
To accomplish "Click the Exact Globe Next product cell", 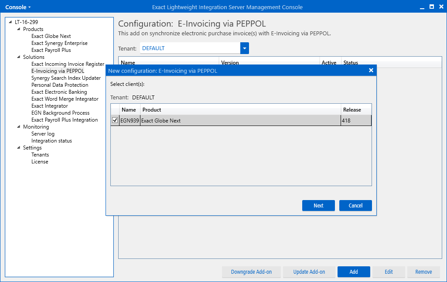I will (241, 120).
